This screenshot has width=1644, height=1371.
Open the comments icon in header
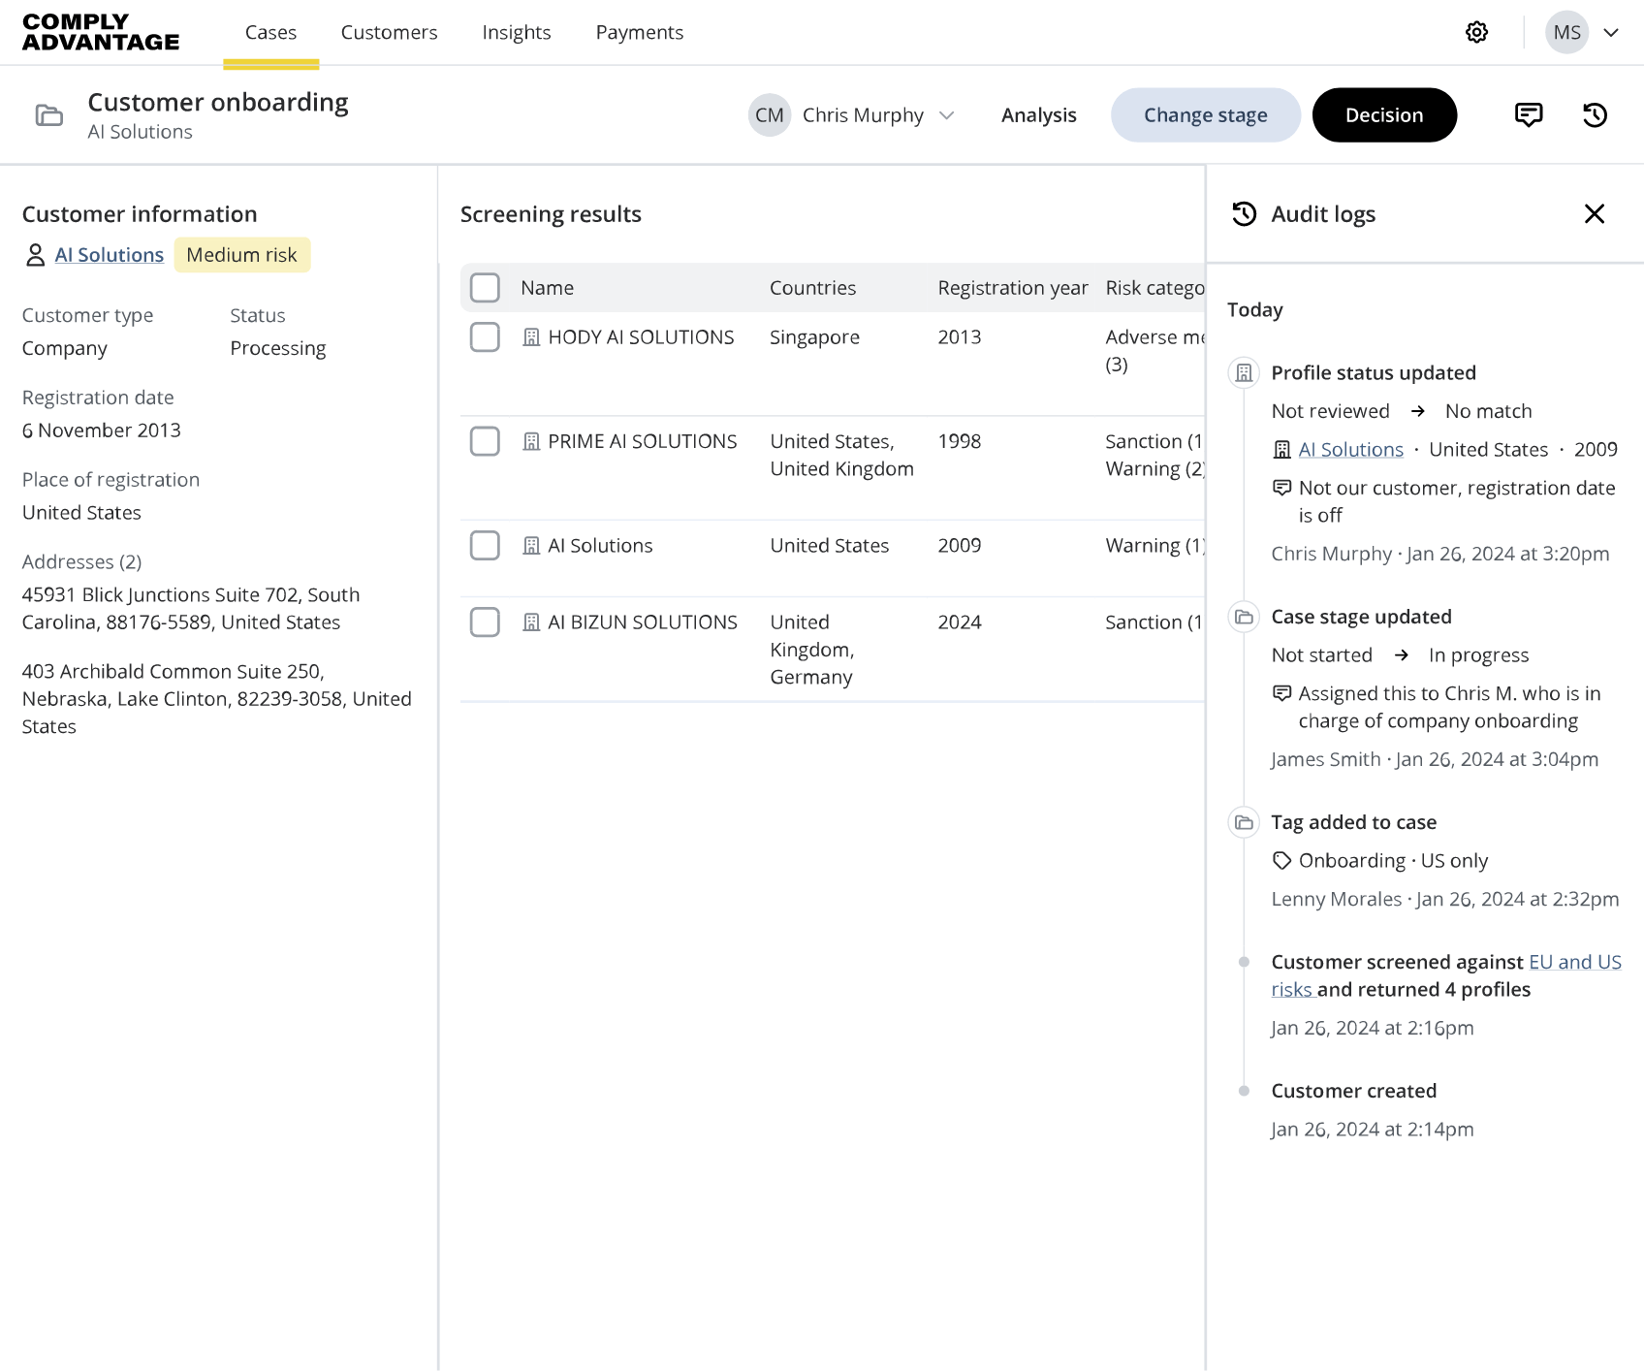1528,115
